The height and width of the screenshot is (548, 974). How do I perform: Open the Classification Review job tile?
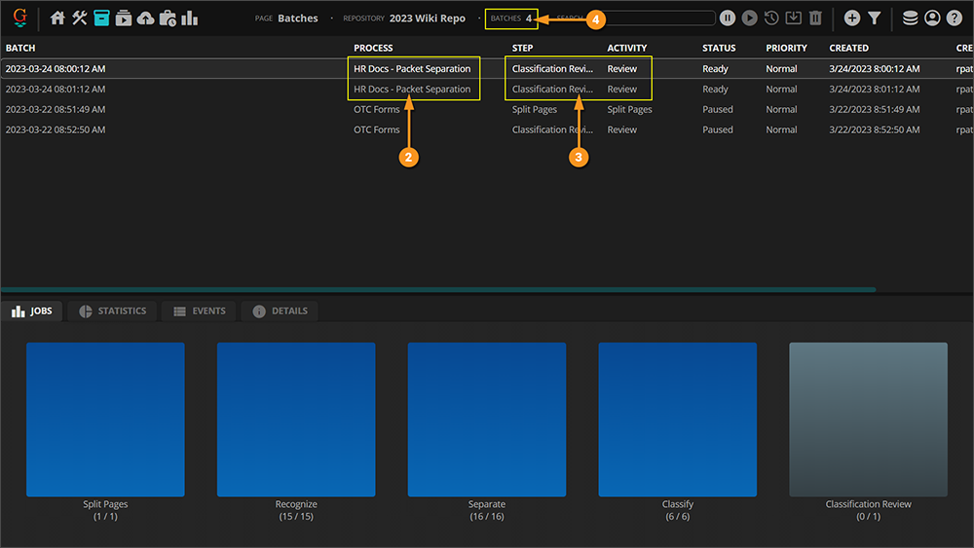(x=868, y=420)
